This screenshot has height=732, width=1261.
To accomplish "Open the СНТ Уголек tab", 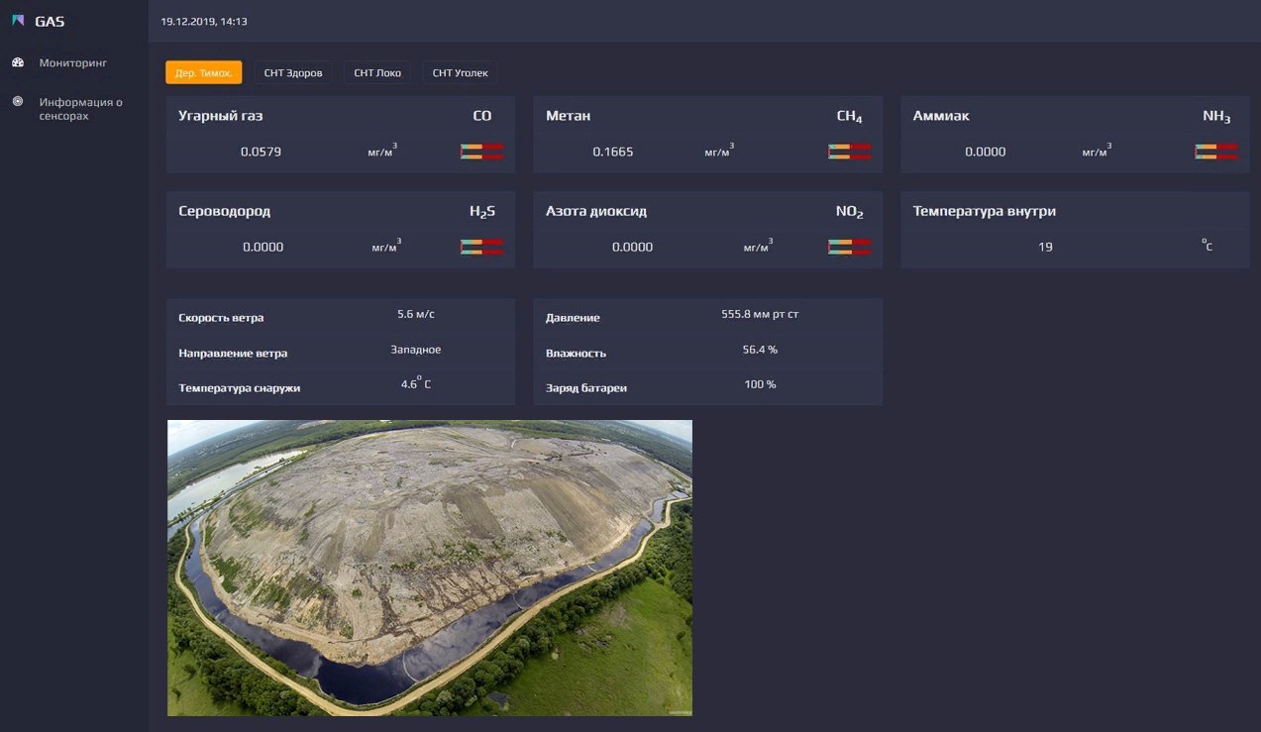I will tap(460, 72).
